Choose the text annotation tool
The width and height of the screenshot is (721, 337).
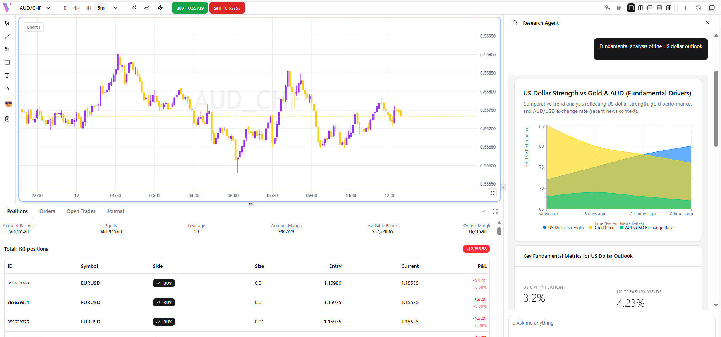(7, 76)
